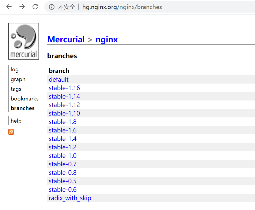Open the radix_with_skip branch

pos(70,198)
